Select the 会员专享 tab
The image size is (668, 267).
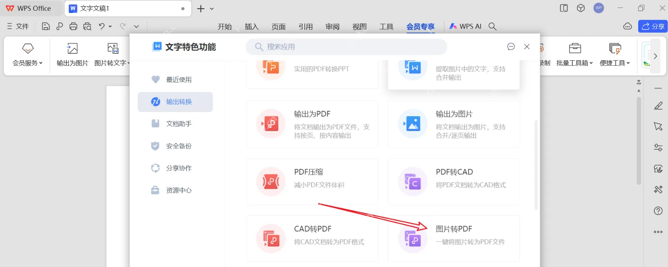coord(420,26)
